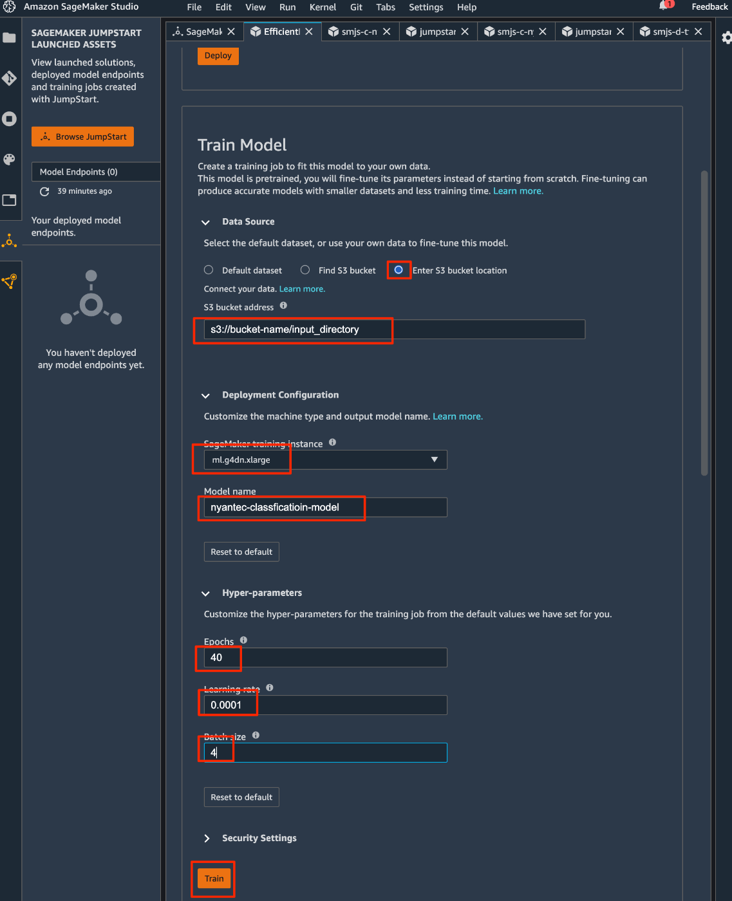Screen dimensions: 732x901
Task: Refresh the model endpoints list
Action: [x=44, y=192]
